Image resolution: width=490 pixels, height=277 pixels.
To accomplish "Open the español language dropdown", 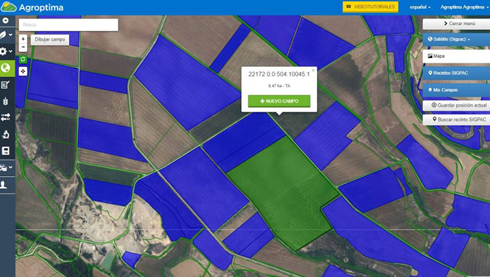I will click(420, 7).
